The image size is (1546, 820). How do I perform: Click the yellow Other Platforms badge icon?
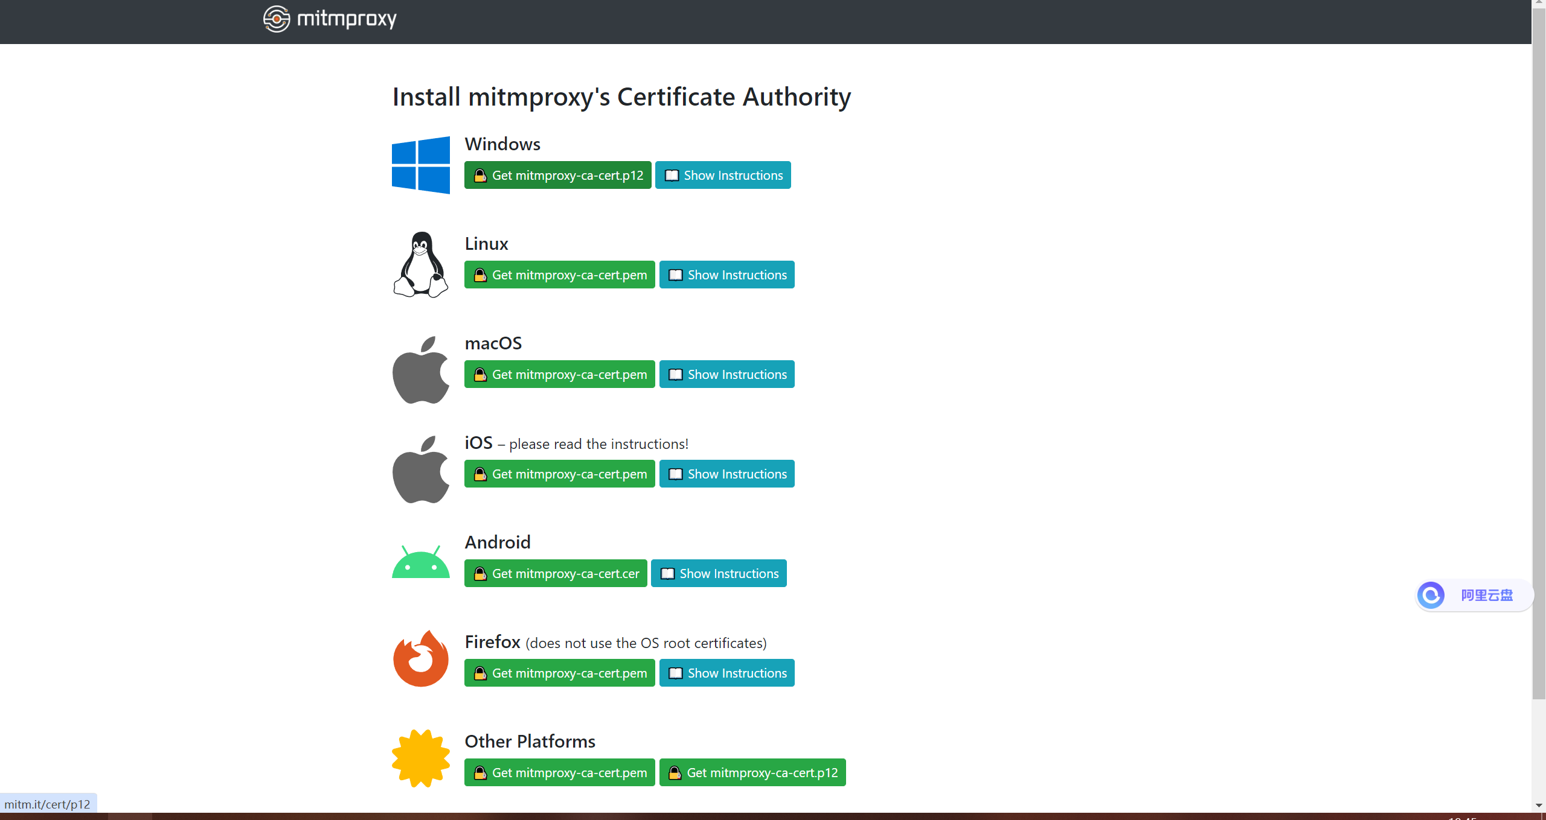pos(421,758)
